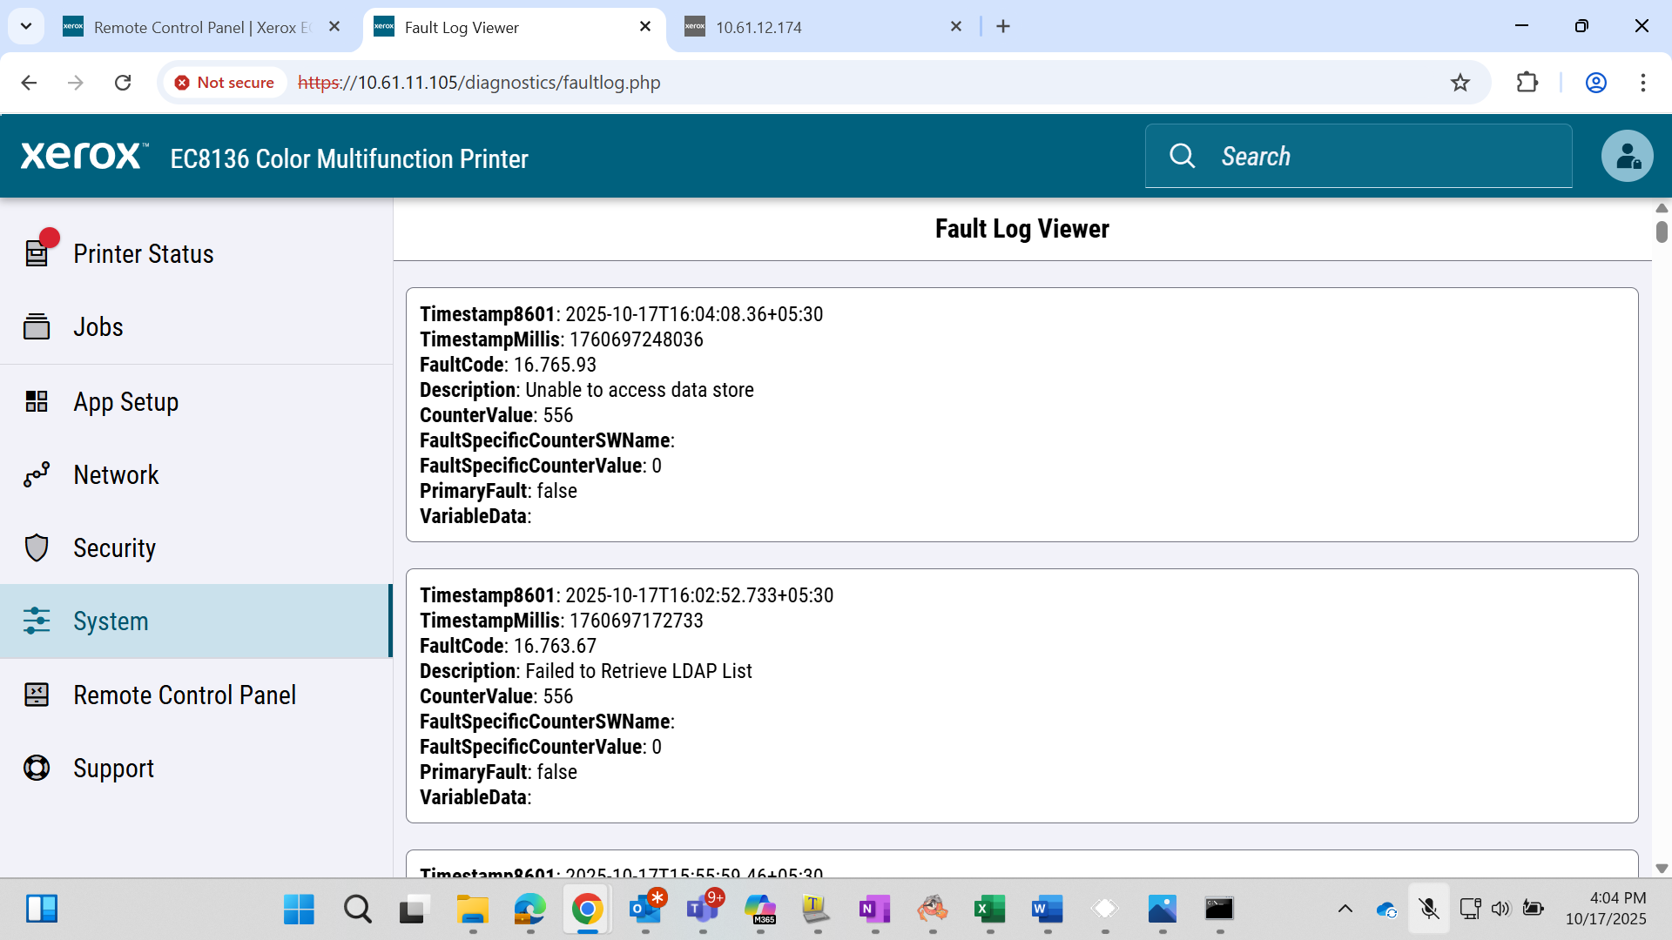Open Remote Control Panel from the sidebar
Screen dimensions: 1672x940
(196, 695)
